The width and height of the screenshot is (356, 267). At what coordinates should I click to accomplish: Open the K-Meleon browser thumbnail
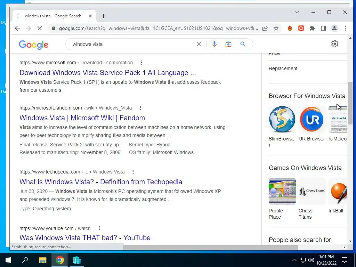[338, 119]
